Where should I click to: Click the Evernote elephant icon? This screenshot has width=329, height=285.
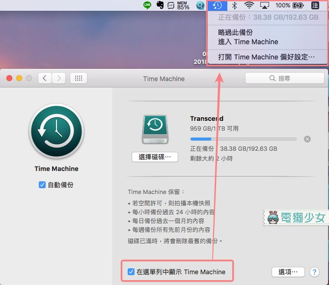(160, 5)
